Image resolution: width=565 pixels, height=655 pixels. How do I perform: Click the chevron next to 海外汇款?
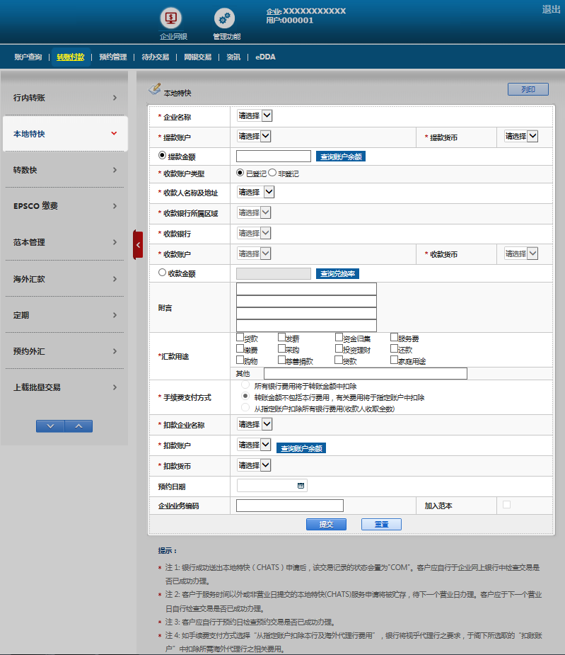pyautogui.click(x=115, y=279)
